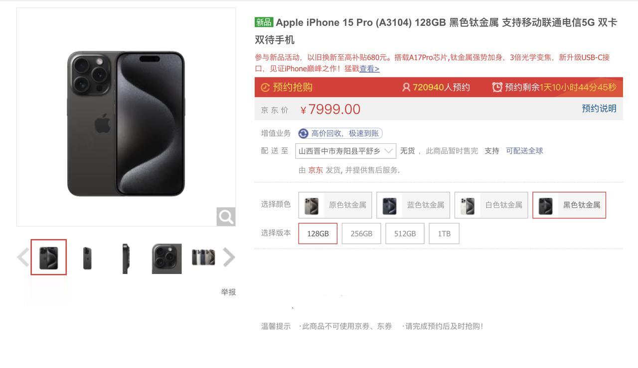Show next thumbnails with right arrow
Image resolution: width=638 pixels, height=368 pixels.
(229, 257)
